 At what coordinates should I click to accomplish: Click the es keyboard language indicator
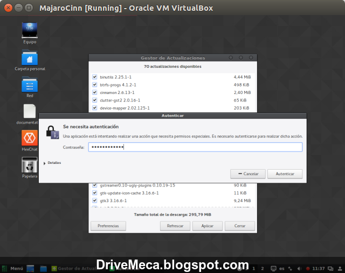coord(282,268)
